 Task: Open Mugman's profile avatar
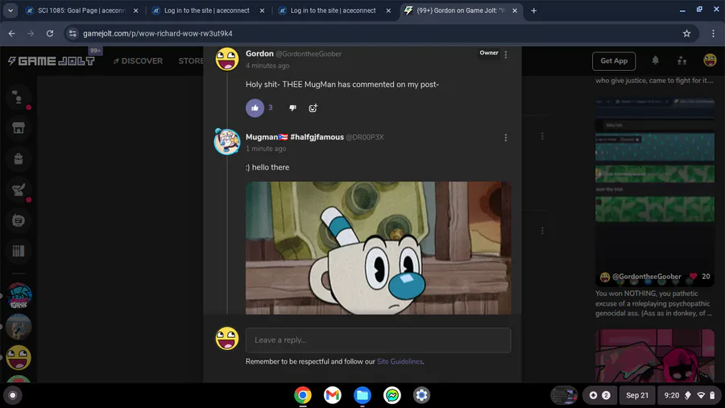coord(227,142)
